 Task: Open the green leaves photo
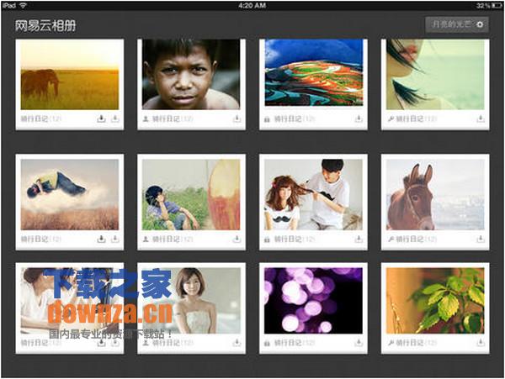pos(435,301)
